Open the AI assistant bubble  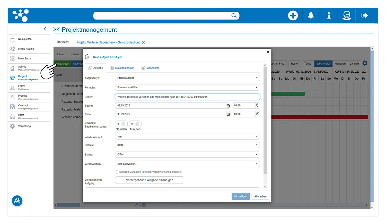click(x=17, y=201)
